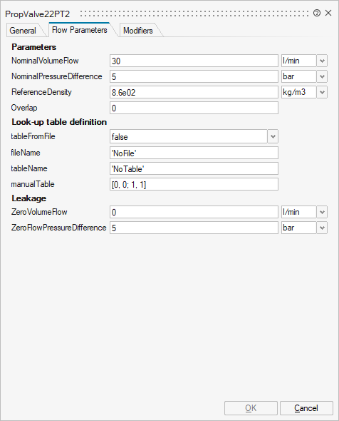339x421 pixels.
Task: Open the help question mark icon
Action: pyautogui.click(x=317, y=13)
